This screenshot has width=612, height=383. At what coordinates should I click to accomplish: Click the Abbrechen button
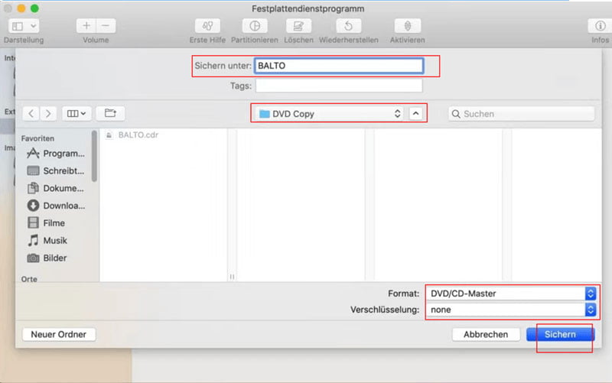coord(486,335)
